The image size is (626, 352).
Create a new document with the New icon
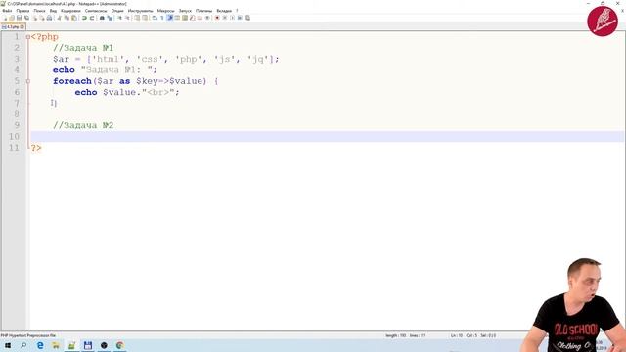coord(5,18)
